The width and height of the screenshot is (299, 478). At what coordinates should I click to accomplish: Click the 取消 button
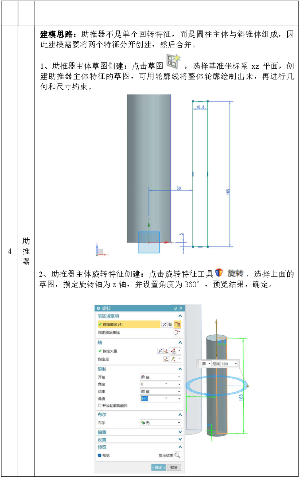pyautogui.click(x=174, y=467)
